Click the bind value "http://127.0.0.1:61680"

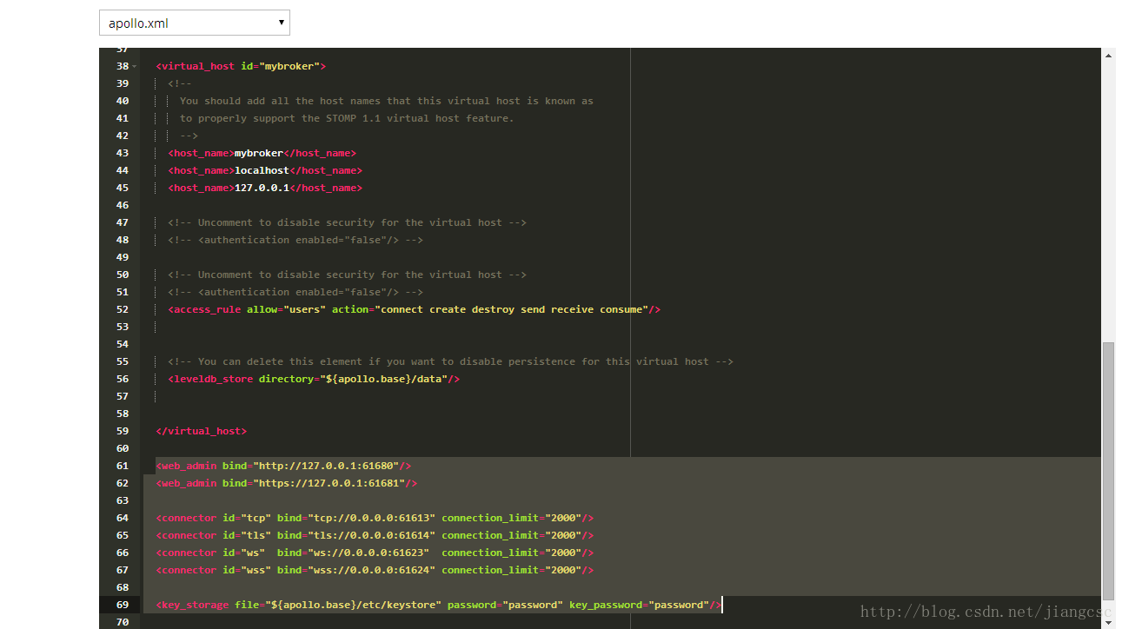326,466
